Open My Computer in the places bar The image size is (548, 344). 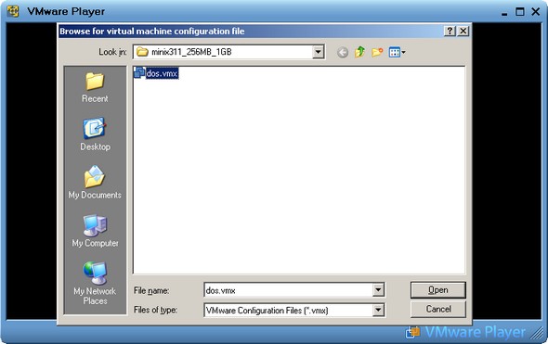coord(95,231)
